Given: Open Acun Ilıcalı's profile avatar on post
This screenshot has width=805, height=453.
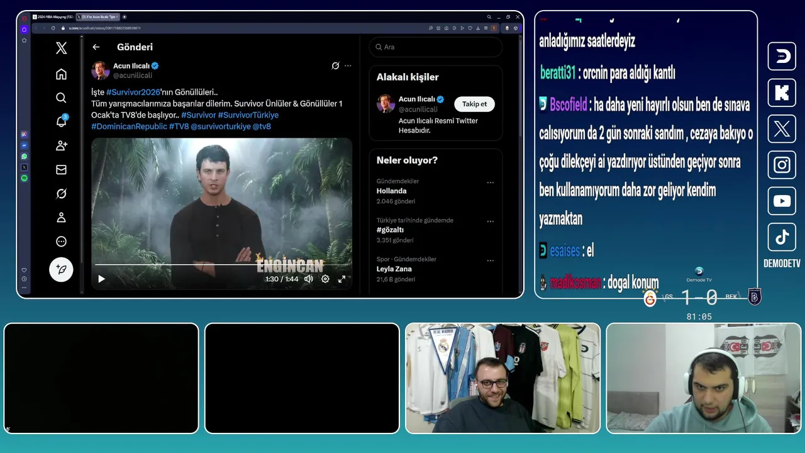Looking at the screenshot, I should point(101,70).
